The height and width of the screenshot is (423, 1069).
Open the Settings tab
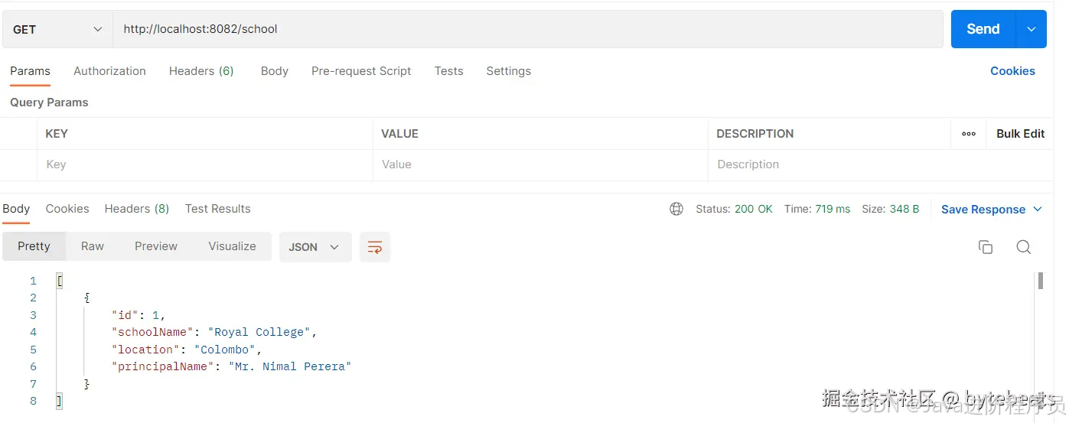coord(508,71)
